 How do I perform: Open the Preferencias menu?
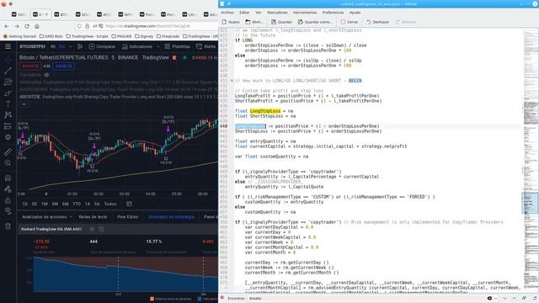[333, 13]
